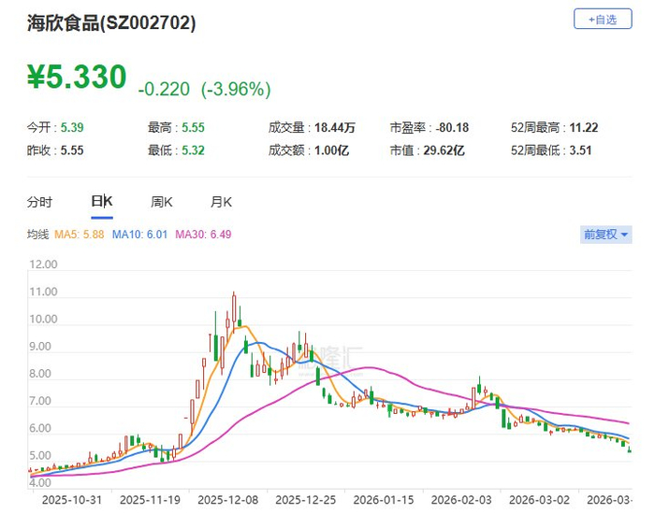Click the 2025-10-31 date axis label
The height and width of the screenshot is (513, 655).
[x=72, y=500]
